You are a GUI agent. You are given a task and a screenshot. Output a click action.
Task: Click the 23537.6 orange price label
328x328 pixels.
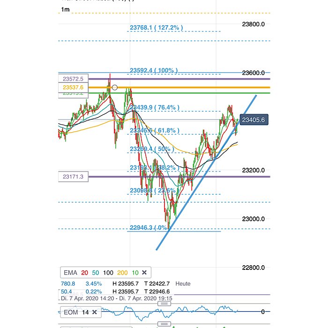tap(73, 88)
